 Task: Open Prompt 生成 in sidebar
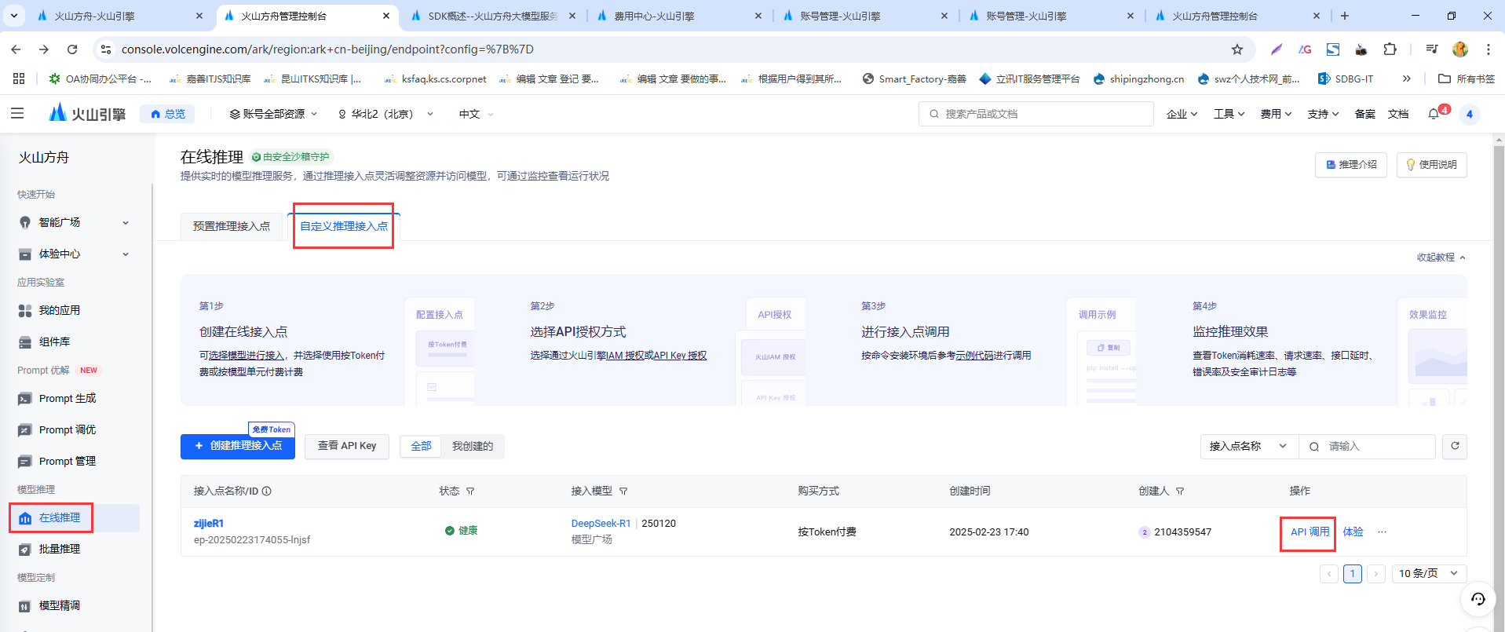(x=68, y=398)
